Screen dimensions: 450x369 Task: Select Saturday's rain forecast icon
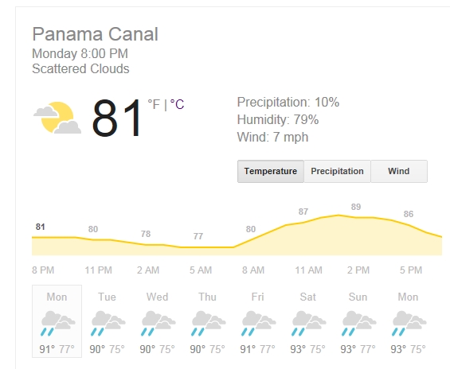(309, 323)
